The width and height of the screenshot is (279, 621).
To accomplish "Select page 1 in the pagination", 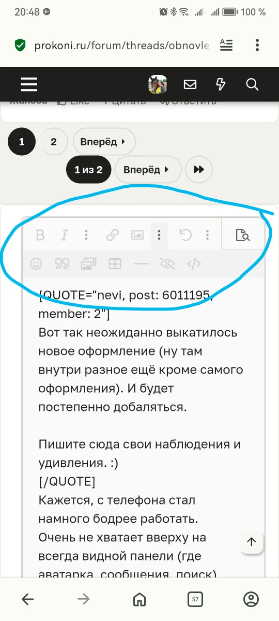I will pos(22,141).
